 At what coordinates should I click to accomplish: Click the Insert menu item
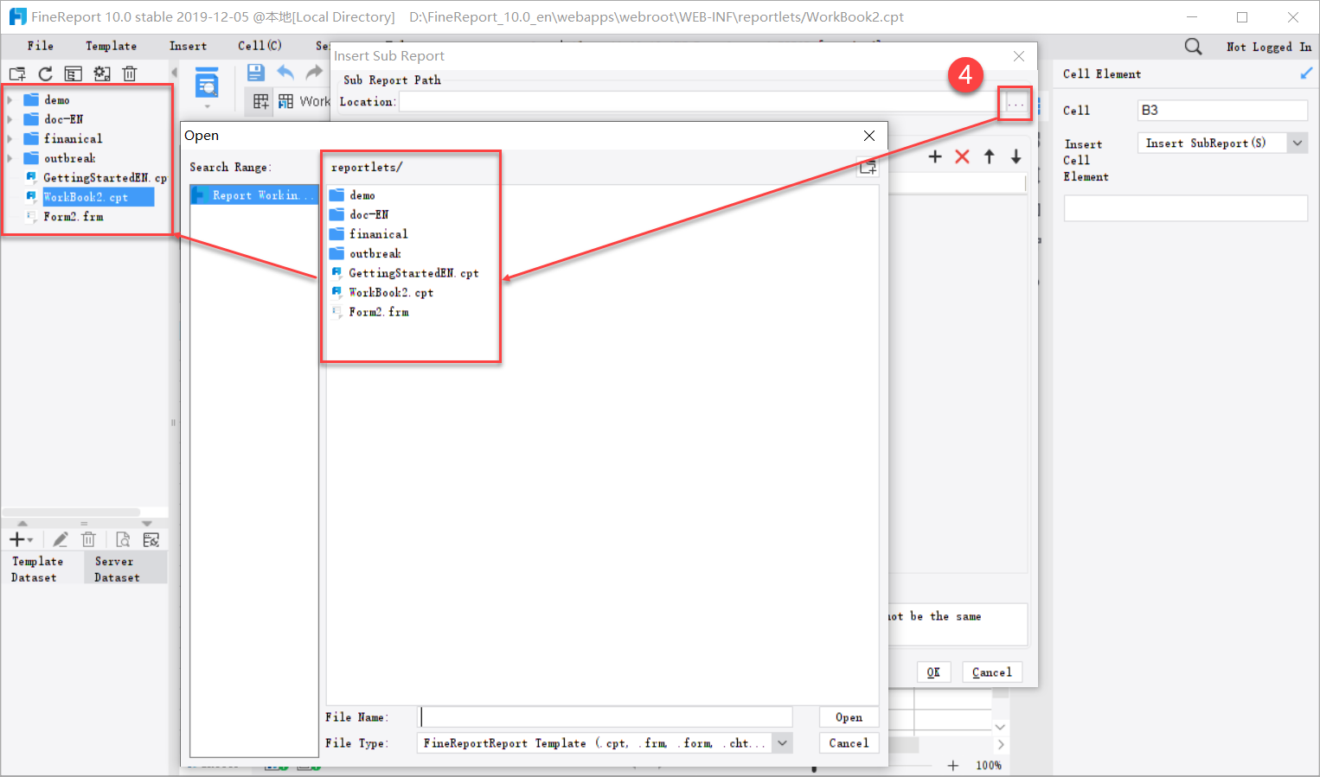(188, 46)
